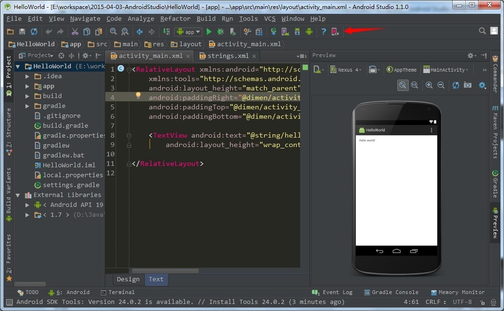504x311 pixels.
Task: Click the Debug app bug icon
Action: (220, 32)
